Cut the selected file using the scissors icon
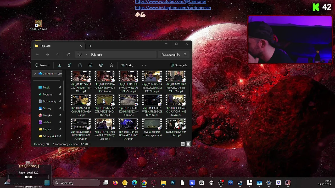This screenshot has width=335, height=188. (x=59, y=65)
